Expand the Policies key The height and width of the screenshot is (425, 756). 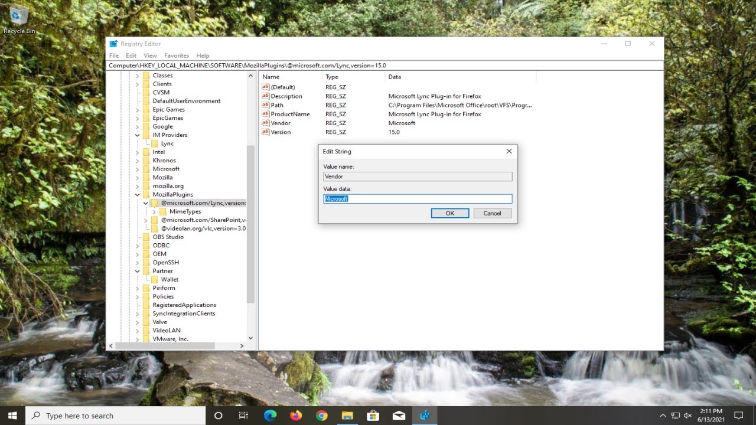(x=138, y=296)
